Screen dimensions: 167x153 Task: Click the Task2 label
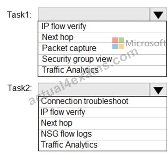tap(20, 88)
